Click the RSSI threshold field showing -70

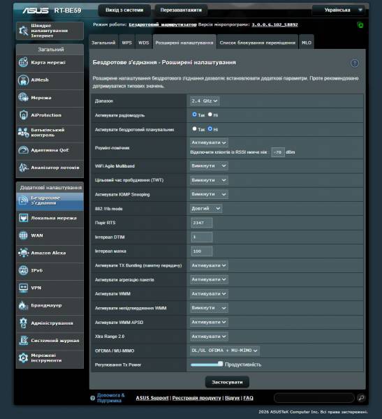278,152
